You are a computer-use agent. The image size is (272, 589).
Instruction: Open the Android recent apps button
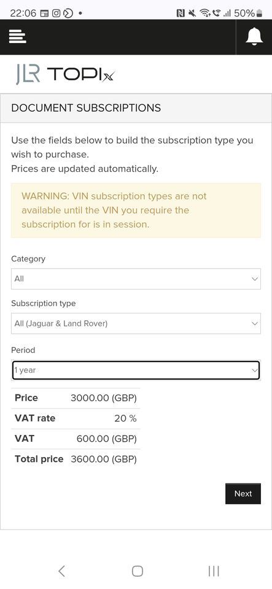[x=214, y=571]
